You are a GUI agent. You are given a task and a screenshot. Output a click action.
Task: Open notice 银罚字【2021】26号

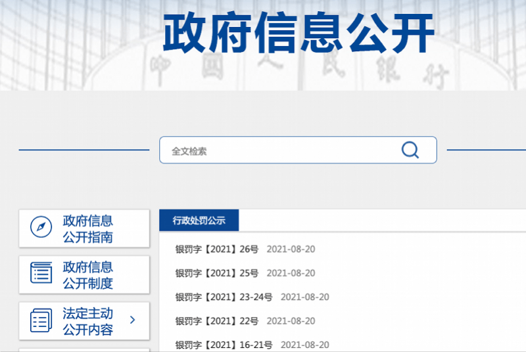[x=216, y=249]
